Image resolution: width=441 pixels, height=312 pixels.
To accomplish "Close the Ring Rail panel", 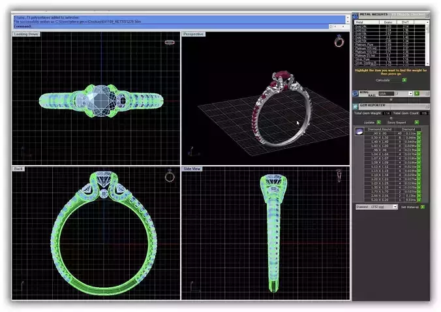I will [x=427, y=93].
